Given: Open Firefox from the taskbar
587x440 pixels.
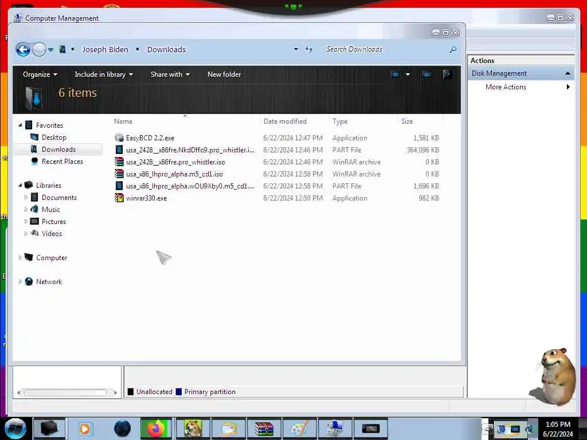Looking at the screenshot, I should 156,429.
